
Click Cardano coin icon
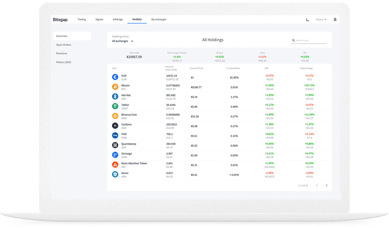click(115, 126)
